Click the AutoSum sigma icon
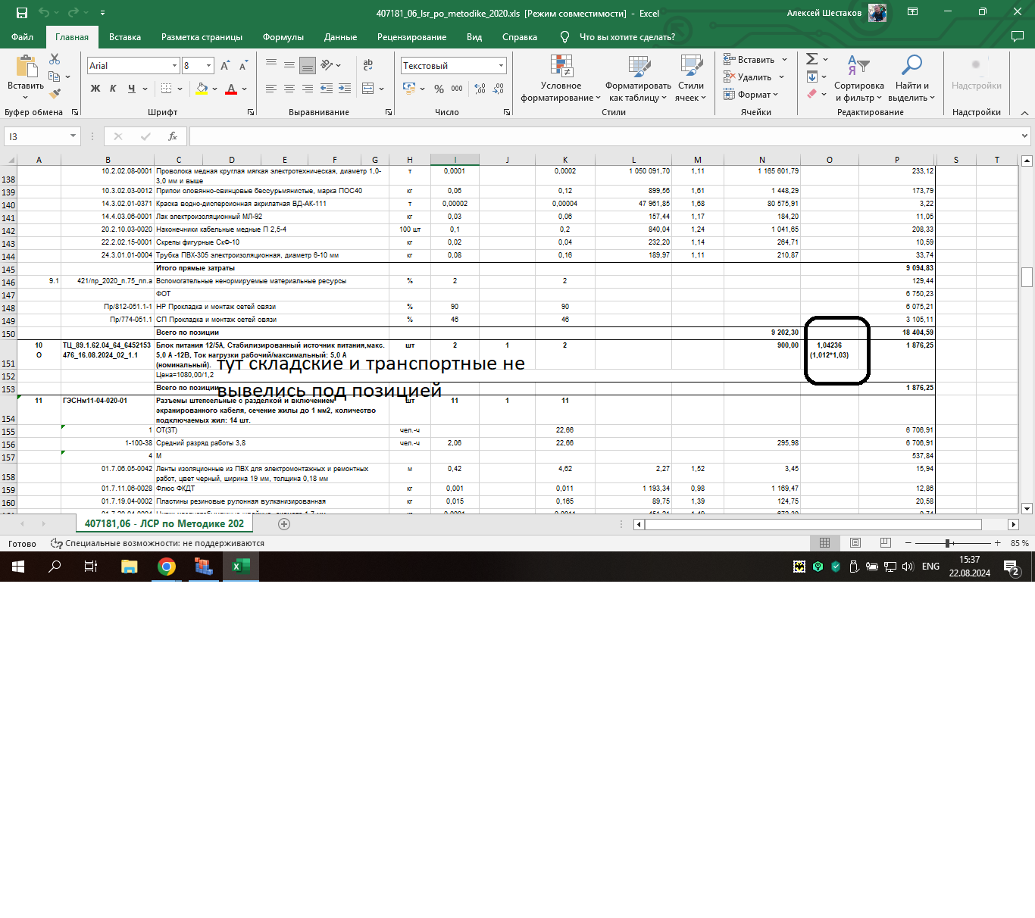Viewport: 1035px width, 918px height. [x=811, y=59]
